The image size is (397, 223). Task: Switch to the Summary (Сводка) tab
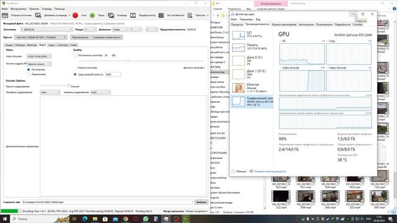point(9,45)
